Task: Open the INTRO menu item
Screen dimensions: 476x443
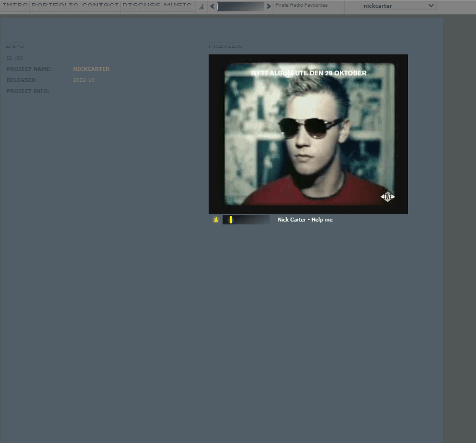Action: pyautogui.click(x=15, y=6)
